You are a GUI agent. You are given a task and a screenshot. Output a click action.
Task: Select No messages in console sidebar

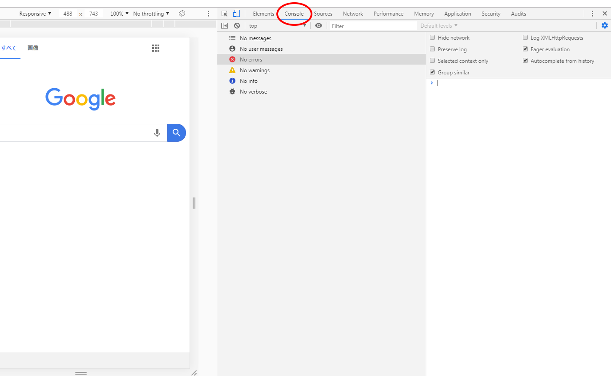click(321, 38)
